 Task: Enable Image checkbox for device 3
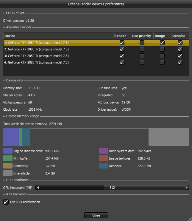point(162,56)
